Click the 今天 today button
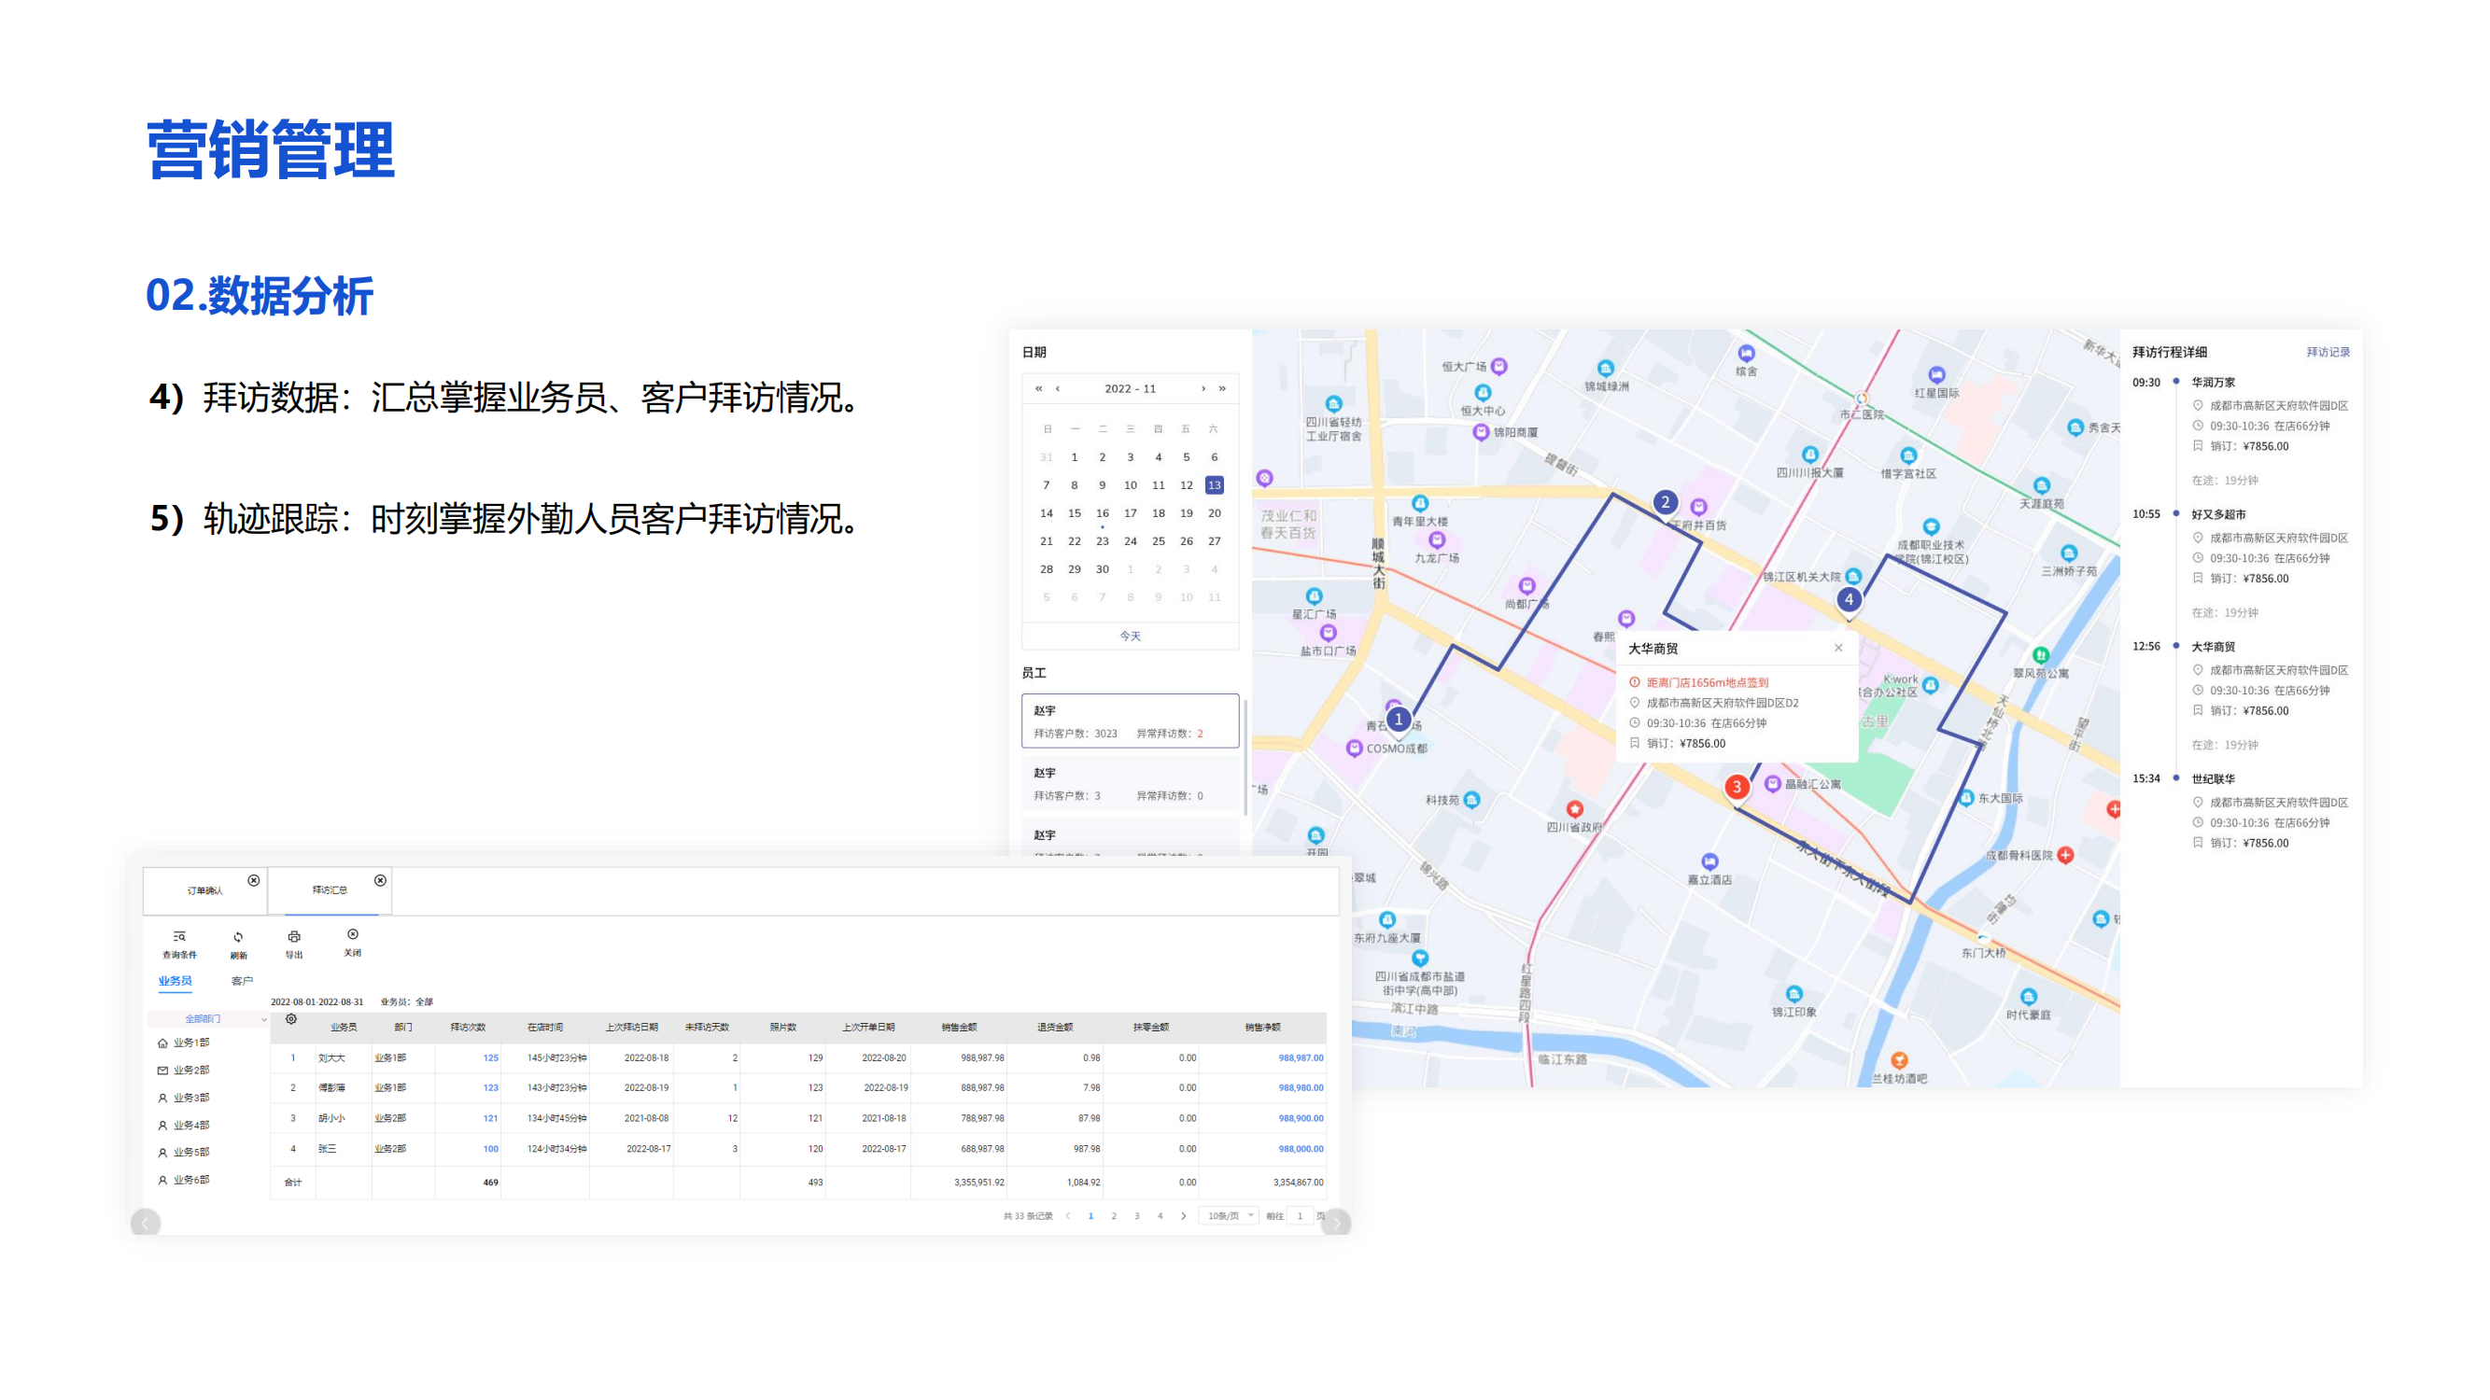This screenshot has width=2490, height=1400. [x=1130, y=636]
